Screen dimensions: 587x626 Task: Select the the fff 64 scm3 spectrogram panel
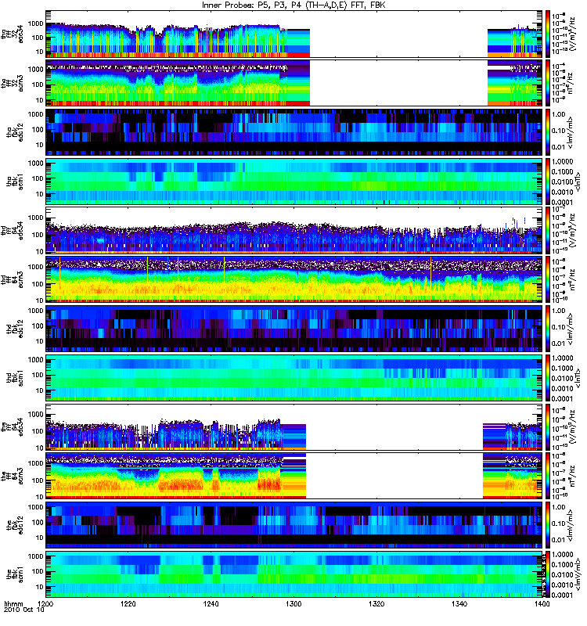click(294, 476)
